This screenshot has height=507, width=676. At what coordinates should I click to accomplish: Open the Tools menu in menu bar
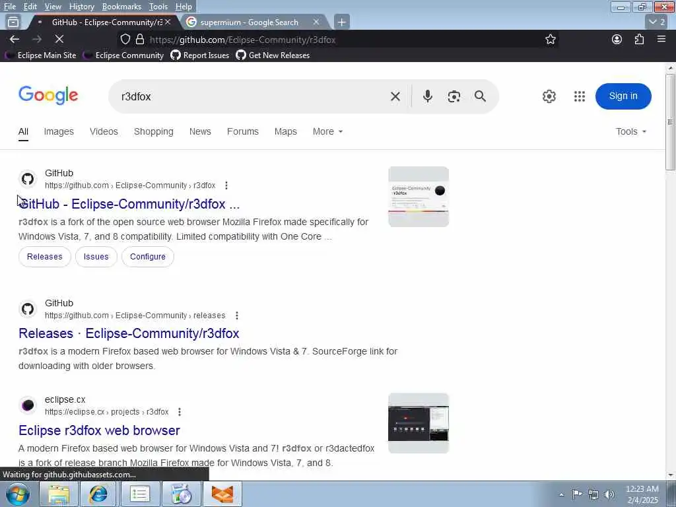[x=158, y=7]
